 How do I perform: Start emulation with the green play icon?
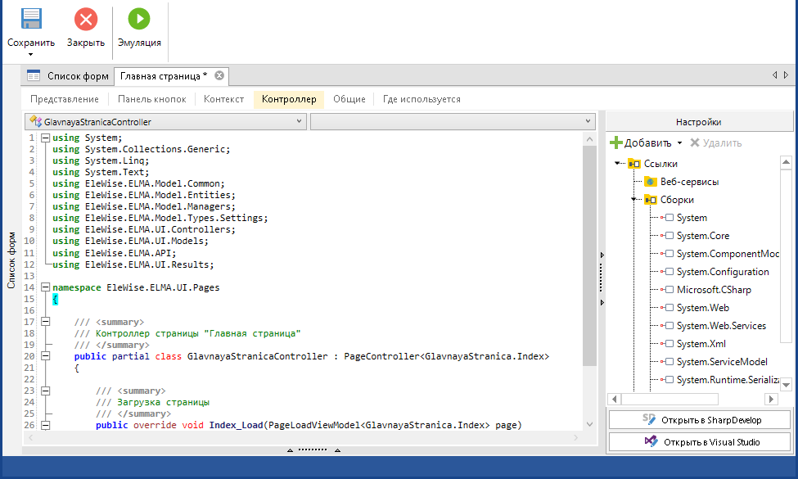[139, 19]
